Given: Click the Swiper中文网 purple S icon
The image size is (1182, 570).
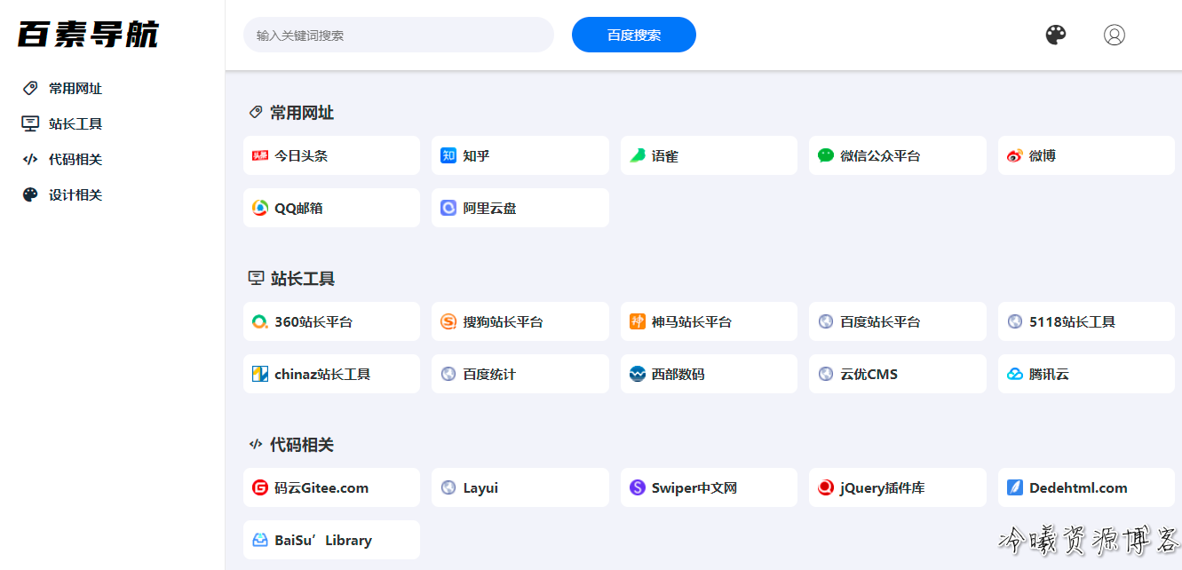Looking at the screenshot, I should [x=638, y=487].
